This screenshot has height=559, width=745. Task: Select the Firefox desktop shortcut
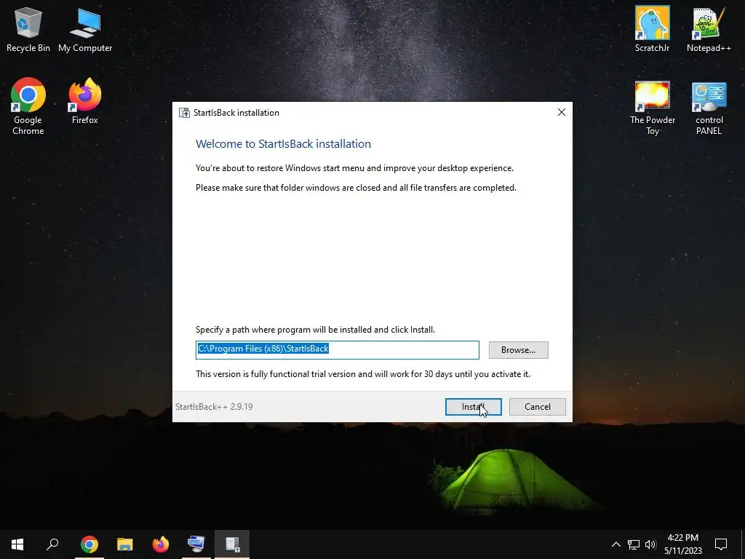click(x=85, y=101)
